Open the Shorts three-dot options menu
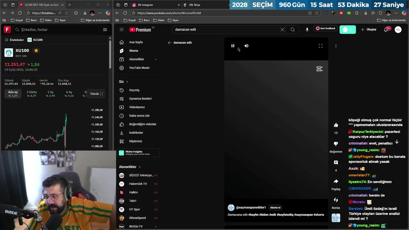409x230 pixels. [x=336, y=46]
